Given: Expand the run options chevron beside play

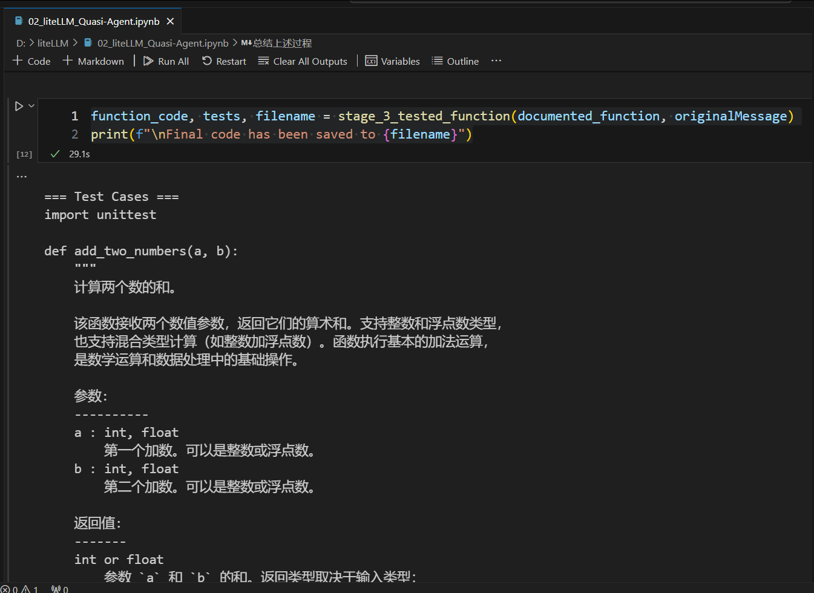Looking at the screenshot, I should 31,106.
